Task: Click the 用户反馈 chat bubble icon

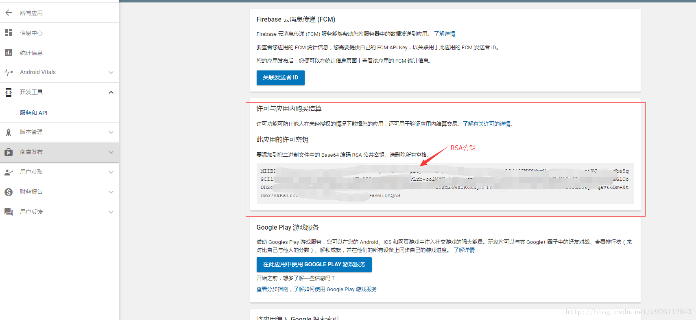Action: coord(9,212)
